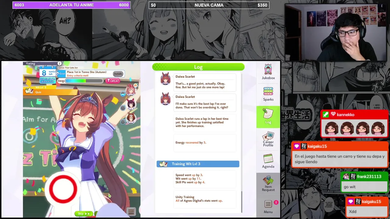390x219 pixels.
Task: Open the Career Profile page
Action: pos(268,139)
